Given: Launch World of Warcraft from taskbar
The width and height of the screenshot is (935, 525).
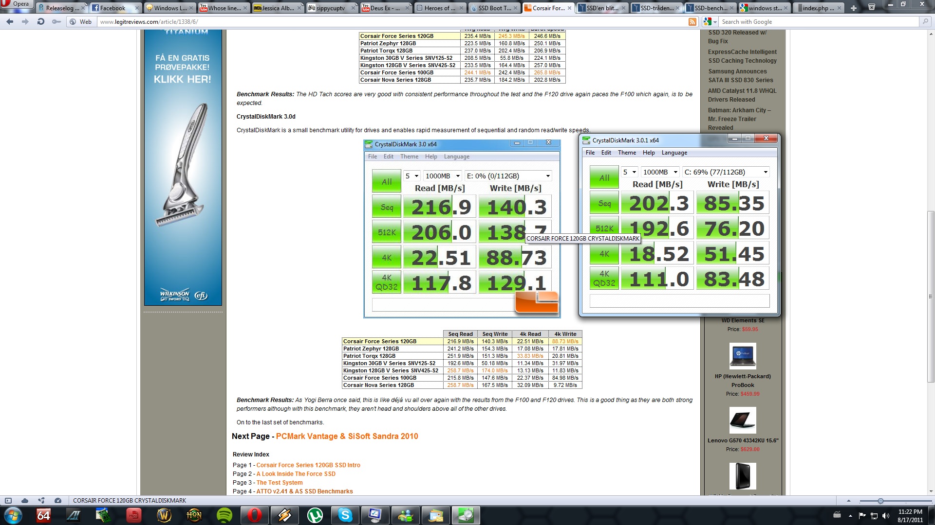Looking at the screenshot, I should [164, 515].
